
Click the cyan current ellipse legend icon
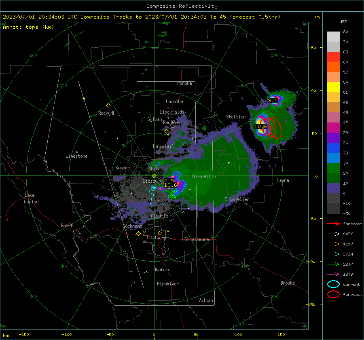click(x=333, y=284)
